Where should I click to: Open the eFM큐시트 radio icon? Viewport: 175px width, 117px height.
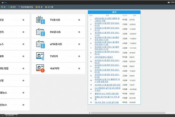click(40, 44)
